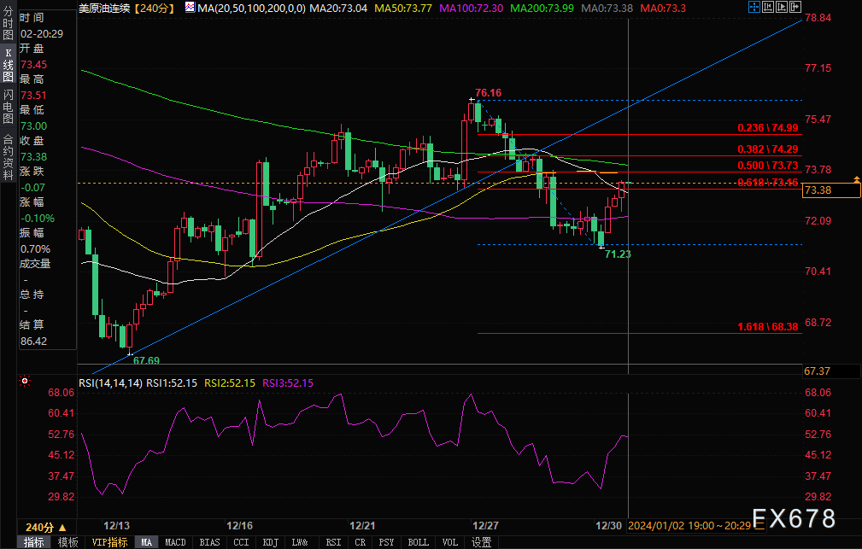Click the 76.16 high price marker
This screenshot has width=862, height=549.
(488, 92)
